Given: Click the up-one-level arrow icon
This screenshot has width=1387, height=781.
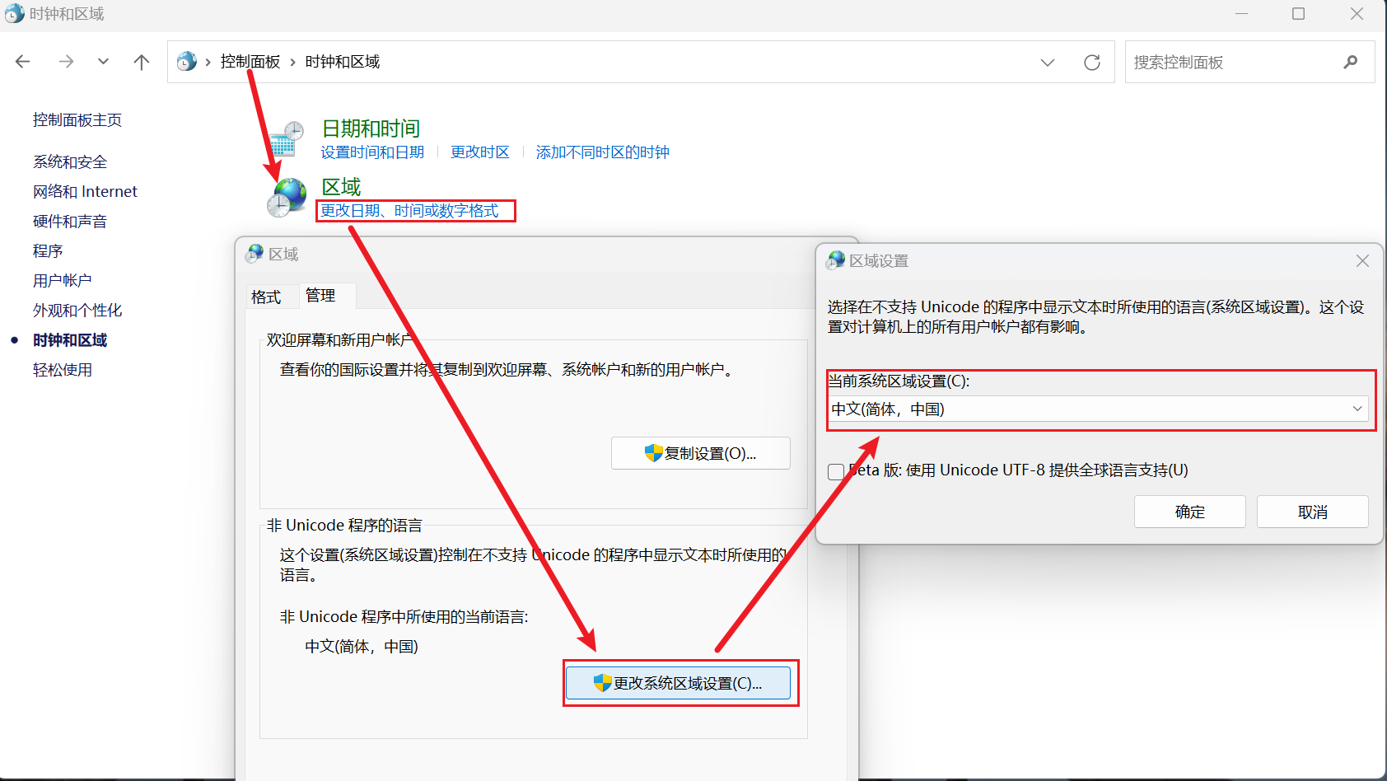Looking at the screenshot, I should (142, 62).
